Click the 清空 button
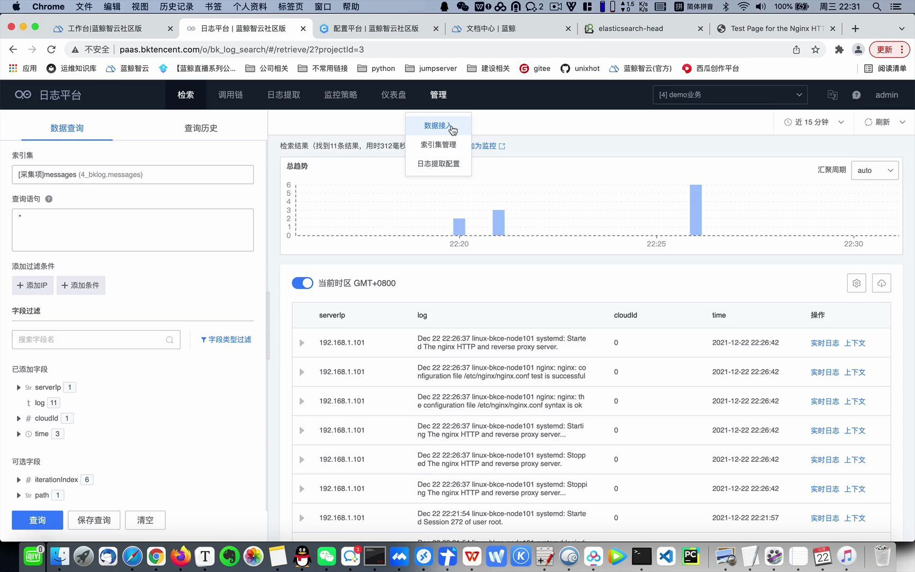The image size is (915, 572). [145, 520]
